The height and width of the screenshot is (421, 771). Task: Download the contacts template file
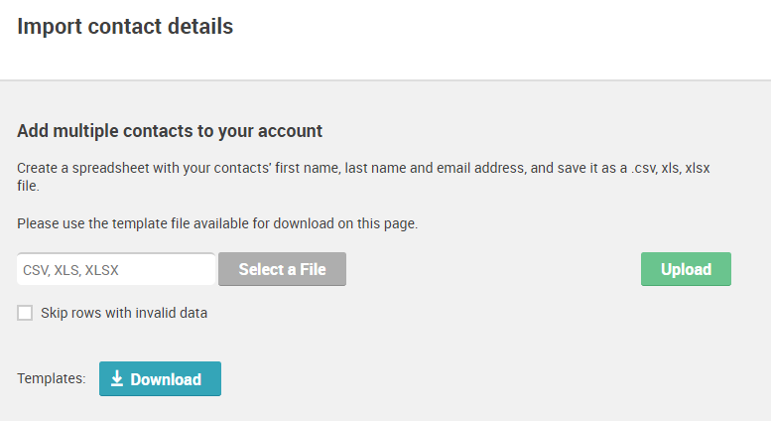(x=161, y=378)
